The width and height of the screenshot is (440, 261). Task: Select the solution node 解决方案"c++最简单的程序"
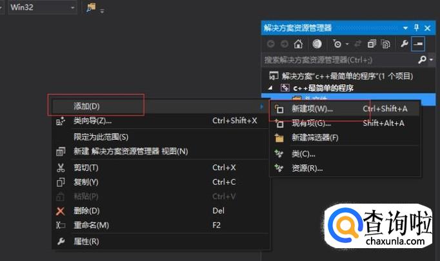point(347,76)
